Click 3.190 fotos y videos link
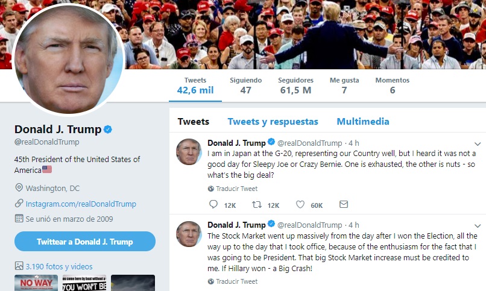This screenshot has width=486, height=291. click(59, 266)
